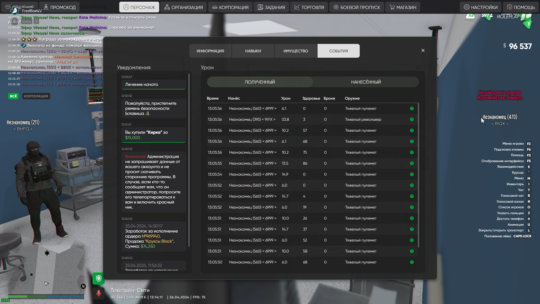Click the Броня column header

pyautogui.click(x=329, y=98)
